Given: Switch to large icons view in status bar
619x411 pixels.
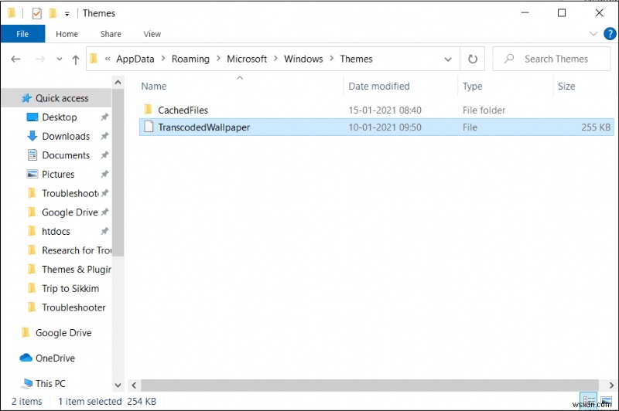Looking at the screenshot, I should pos(605,401).
